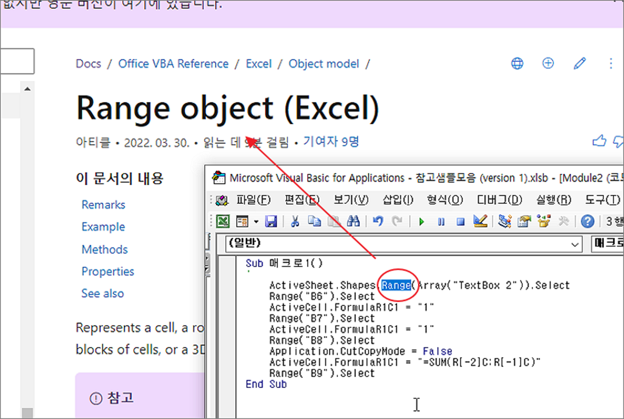Open the 매크로 procedure dropdown
This screenshot has height=419, width=624.
[x=608, y=244]
